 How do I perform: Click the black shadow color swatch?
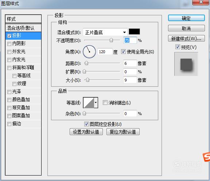click(134, 32)
